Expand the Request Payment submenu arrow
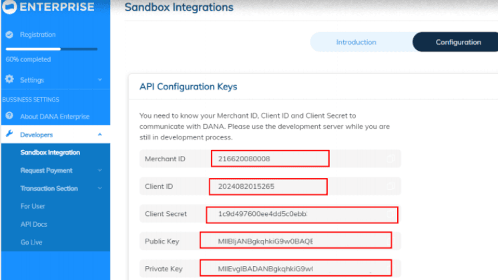 tap(99, 171)
